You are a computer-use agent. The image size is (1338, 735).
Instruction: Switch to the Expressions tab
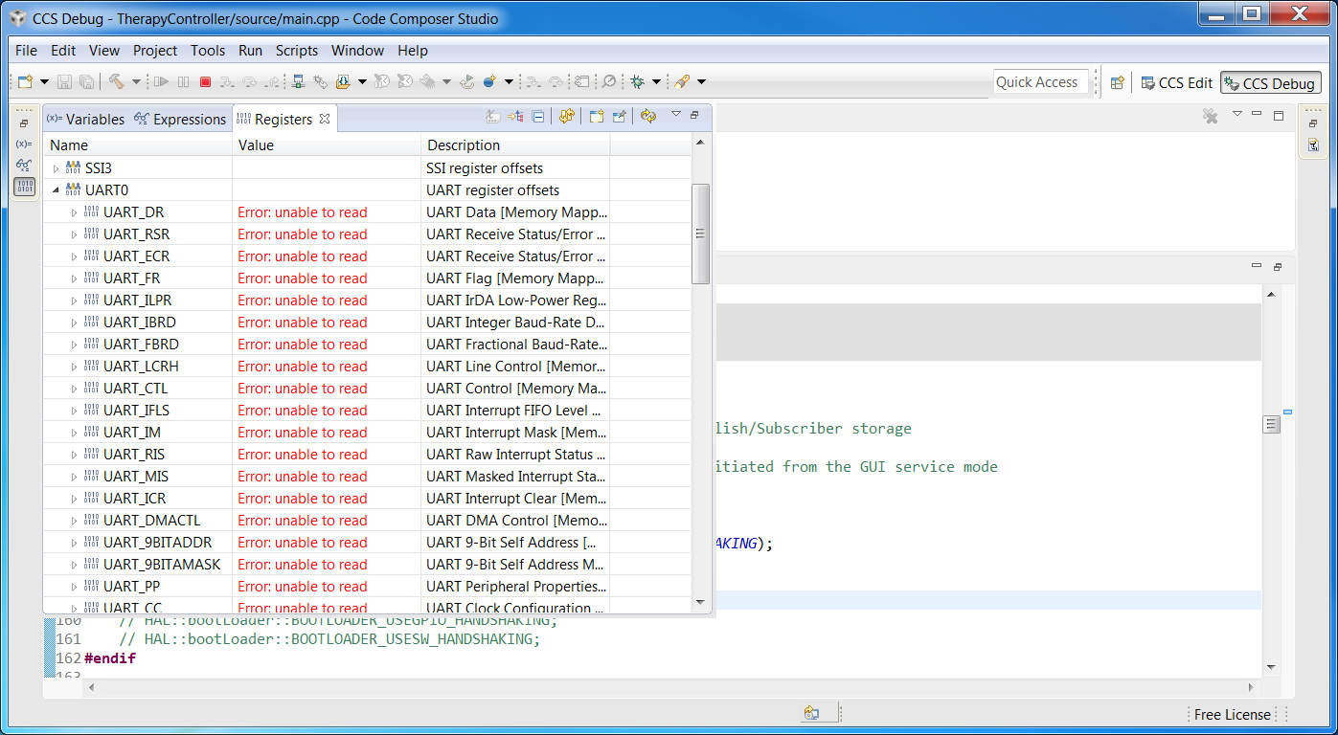coord(180,119)
